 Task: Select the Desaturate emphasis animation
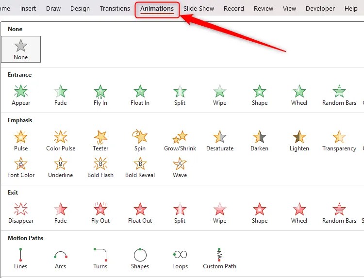[x=219, y=141]
